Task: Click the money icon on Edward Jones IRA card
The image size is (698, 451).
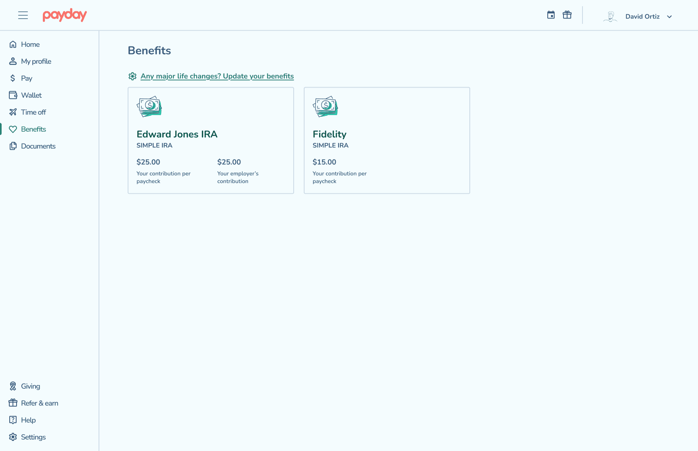Action: tap(149, 107)
